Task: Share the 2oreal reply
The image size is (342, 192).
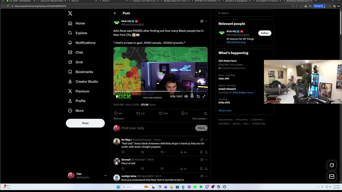Action: pyautogui.click(x=206, y=169)
